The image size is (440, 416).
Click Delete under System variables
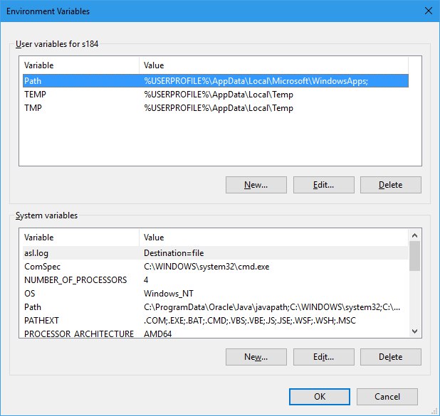click(391, 357)
